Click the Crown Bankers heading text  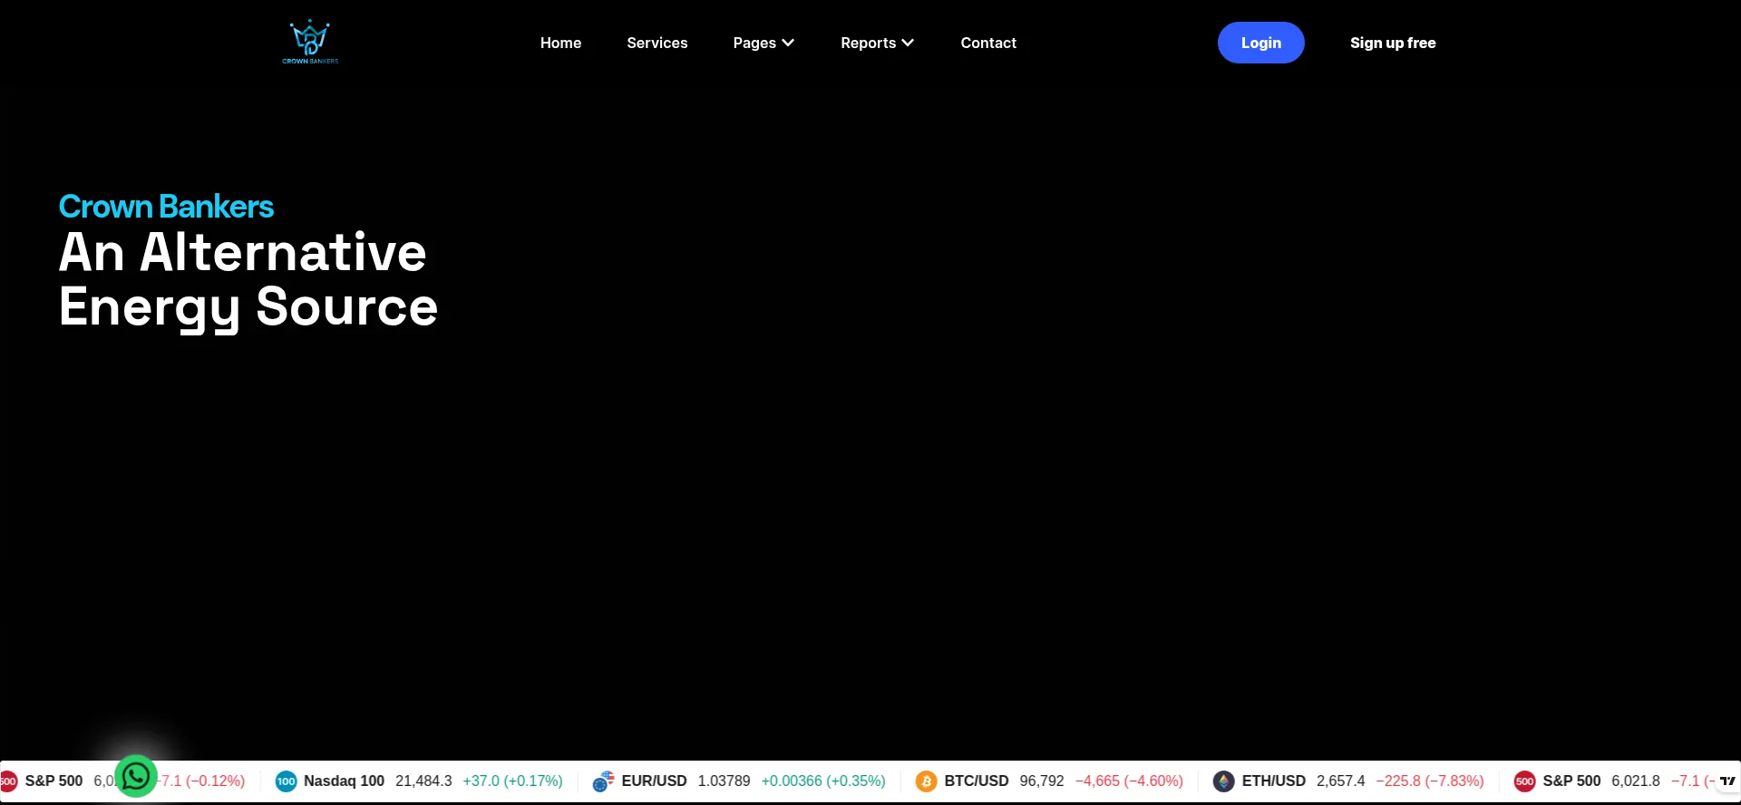pyautogui.click(x=166, y=207)
